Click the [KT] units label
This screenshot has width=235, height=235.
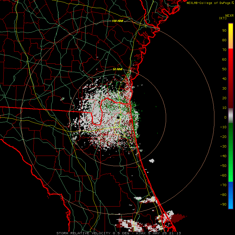click(223, 18)
